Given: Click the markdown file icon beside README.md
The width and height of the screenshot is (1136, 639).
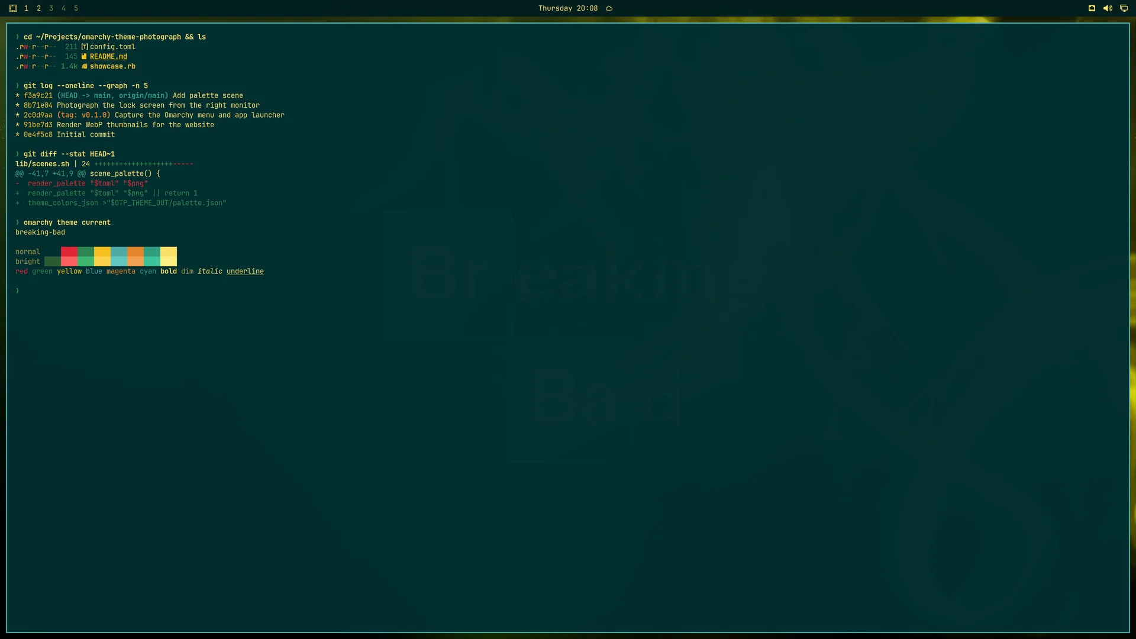Looking at the screenshot, I should click(x=84, y=57).
